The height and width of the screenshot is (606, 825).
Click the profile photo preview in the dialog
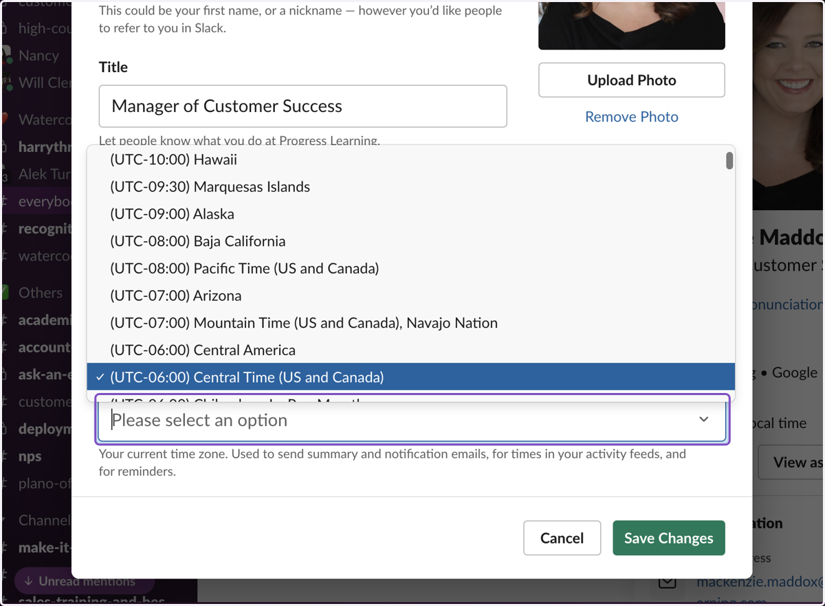click(x=631, y=25)
